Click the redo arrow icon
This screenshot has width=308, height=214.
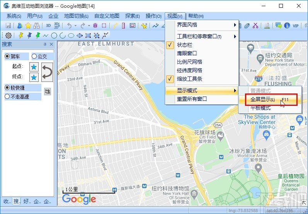[x=83, y=25]
